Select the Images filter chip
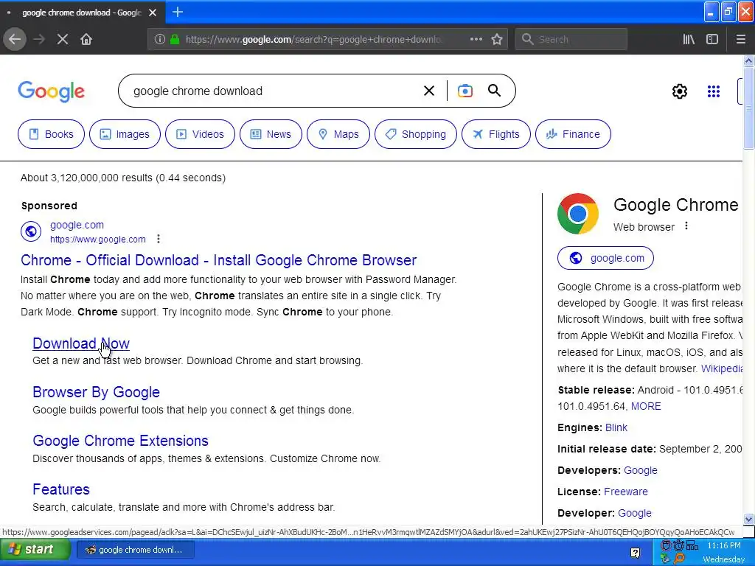Viewport: 755px width, 566px height. (x=125, y=134)
